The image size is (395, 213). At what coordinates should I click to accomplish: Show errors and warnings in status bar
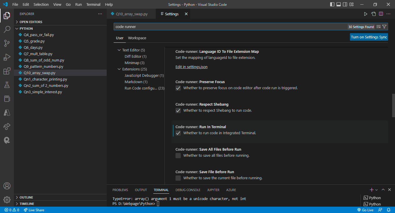click(x=12, y=210)
